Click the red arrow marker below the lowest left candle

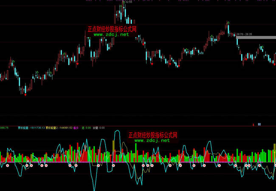(25, 95)
